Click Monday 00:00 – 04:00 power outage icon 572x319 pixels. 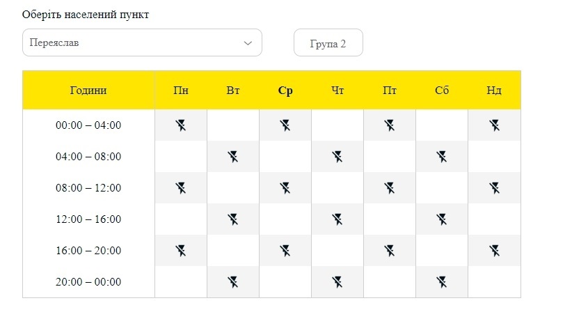point(180,125)
